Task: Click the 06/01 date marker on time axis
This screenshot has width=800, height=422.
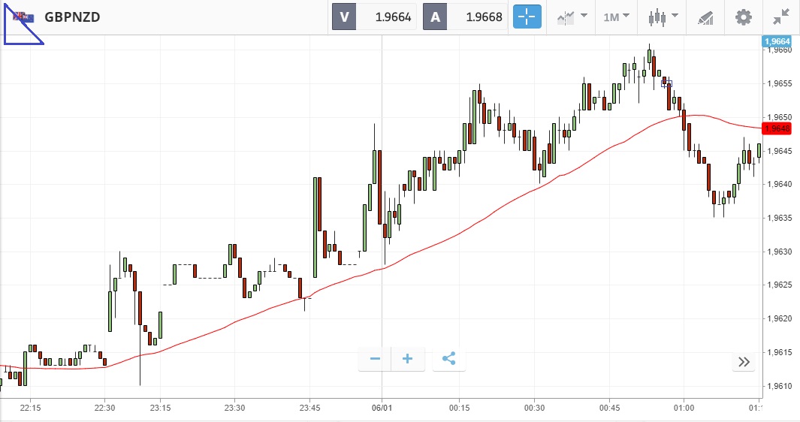Action: (382, 408)
